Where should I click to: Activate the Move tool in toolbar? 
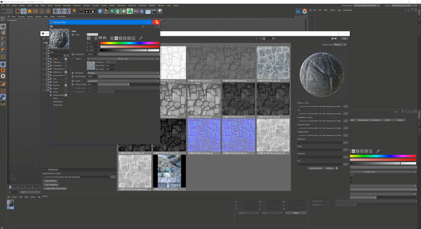23,11
